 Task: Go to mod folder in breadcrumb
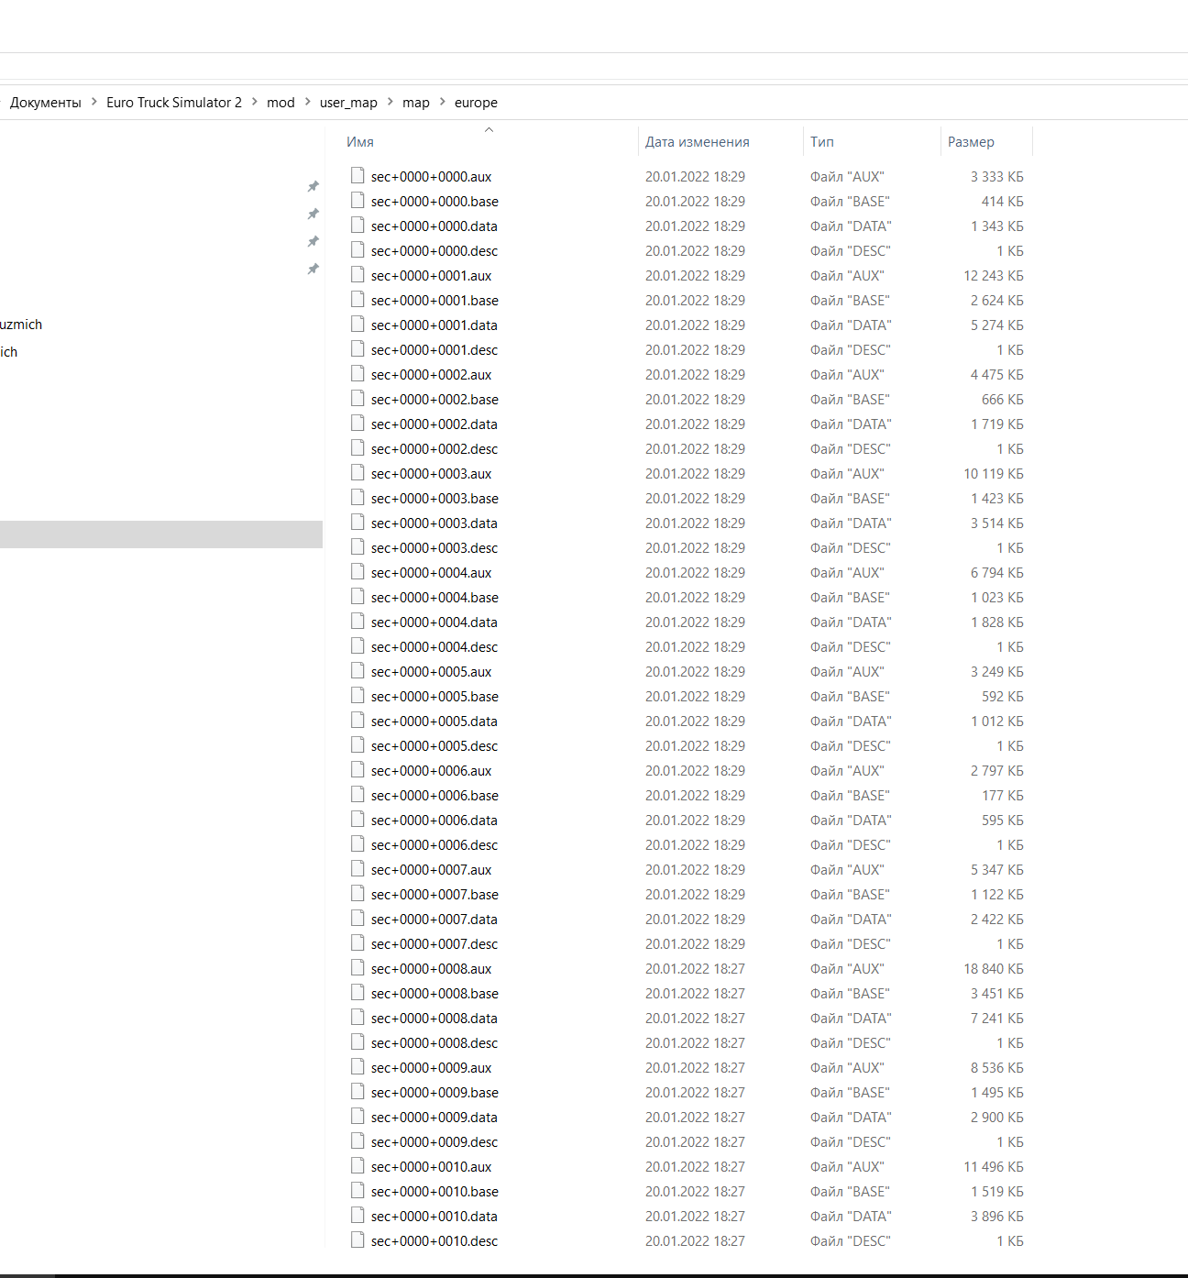tap(280, 103)
